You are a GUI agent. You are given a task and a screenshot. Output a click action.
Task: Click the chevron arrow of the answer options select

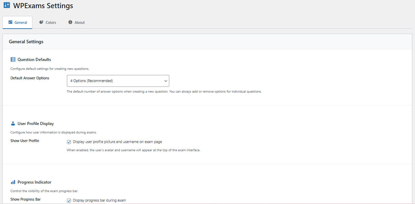[166, 81]
